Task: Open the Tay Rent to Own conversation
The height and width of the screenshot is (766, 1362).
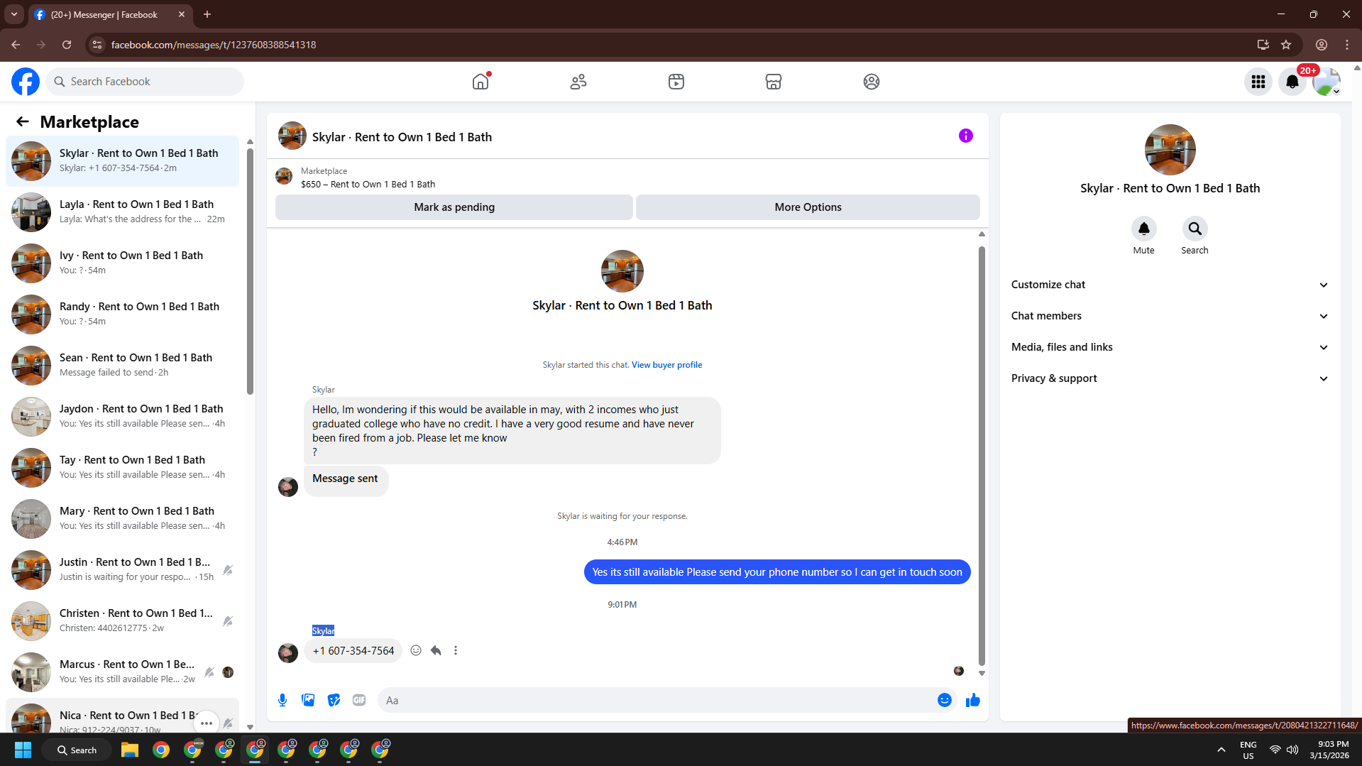Action: 123,467
